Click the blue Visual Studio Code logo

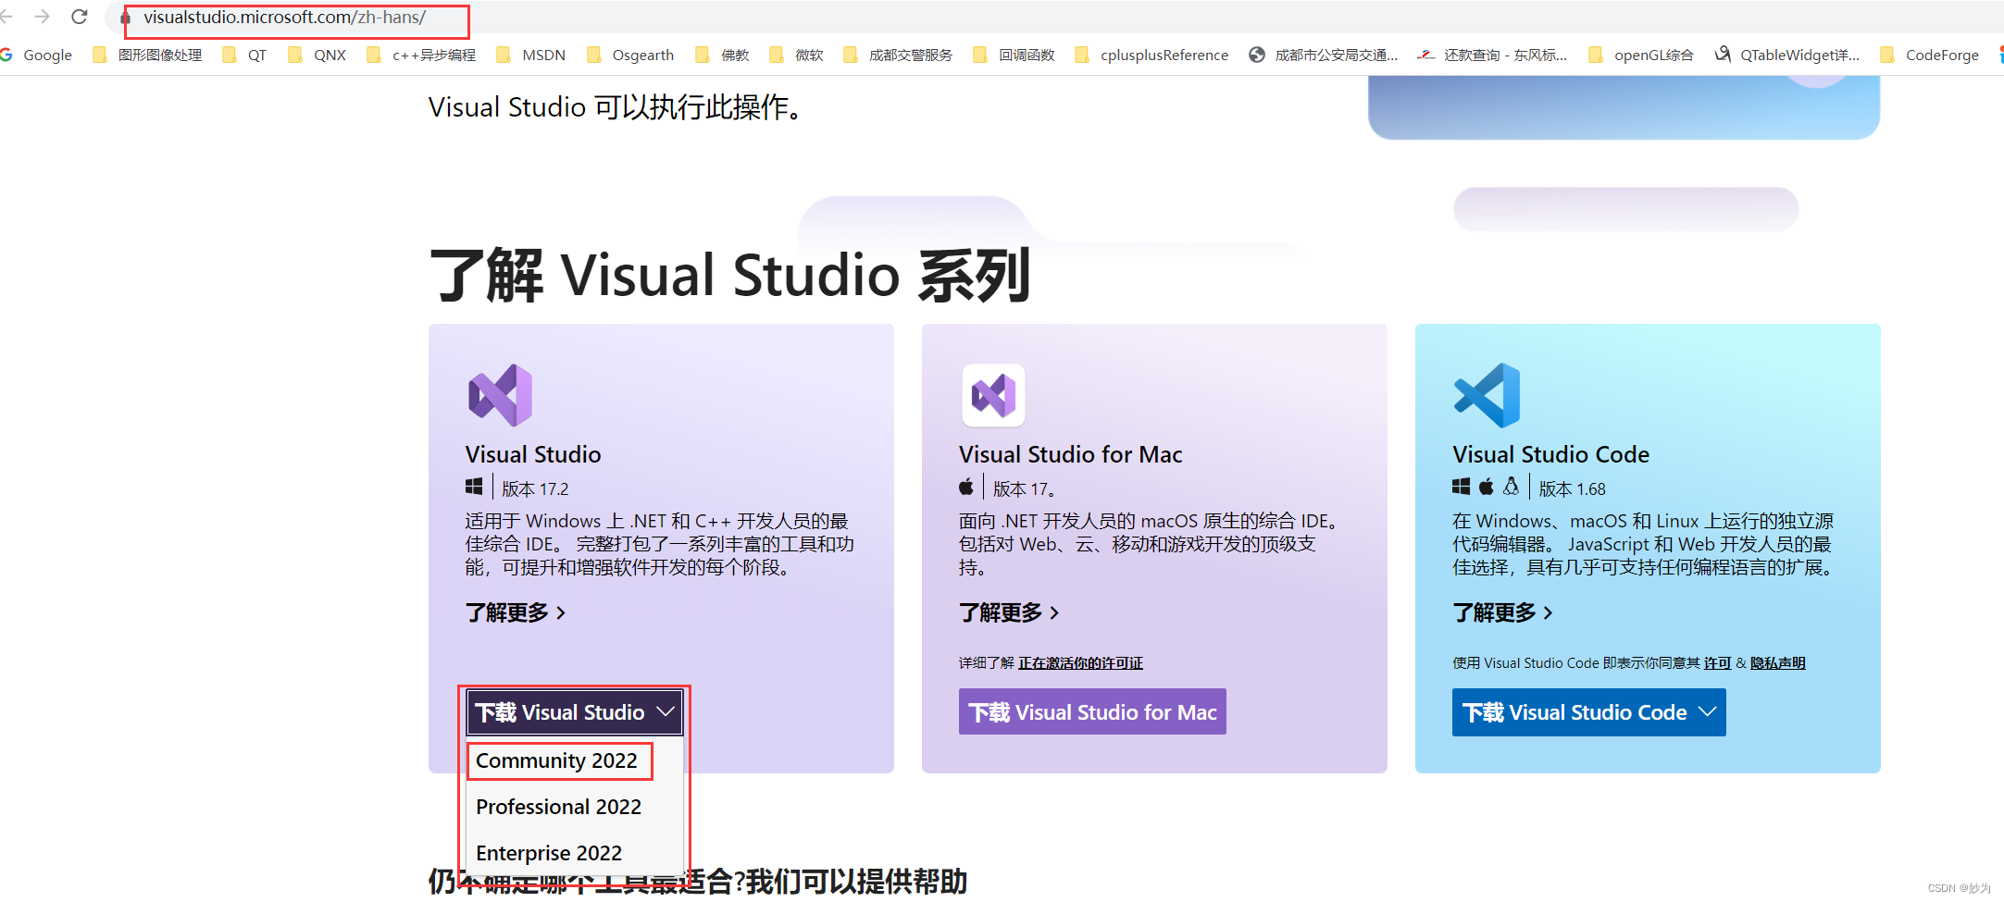1487,395
